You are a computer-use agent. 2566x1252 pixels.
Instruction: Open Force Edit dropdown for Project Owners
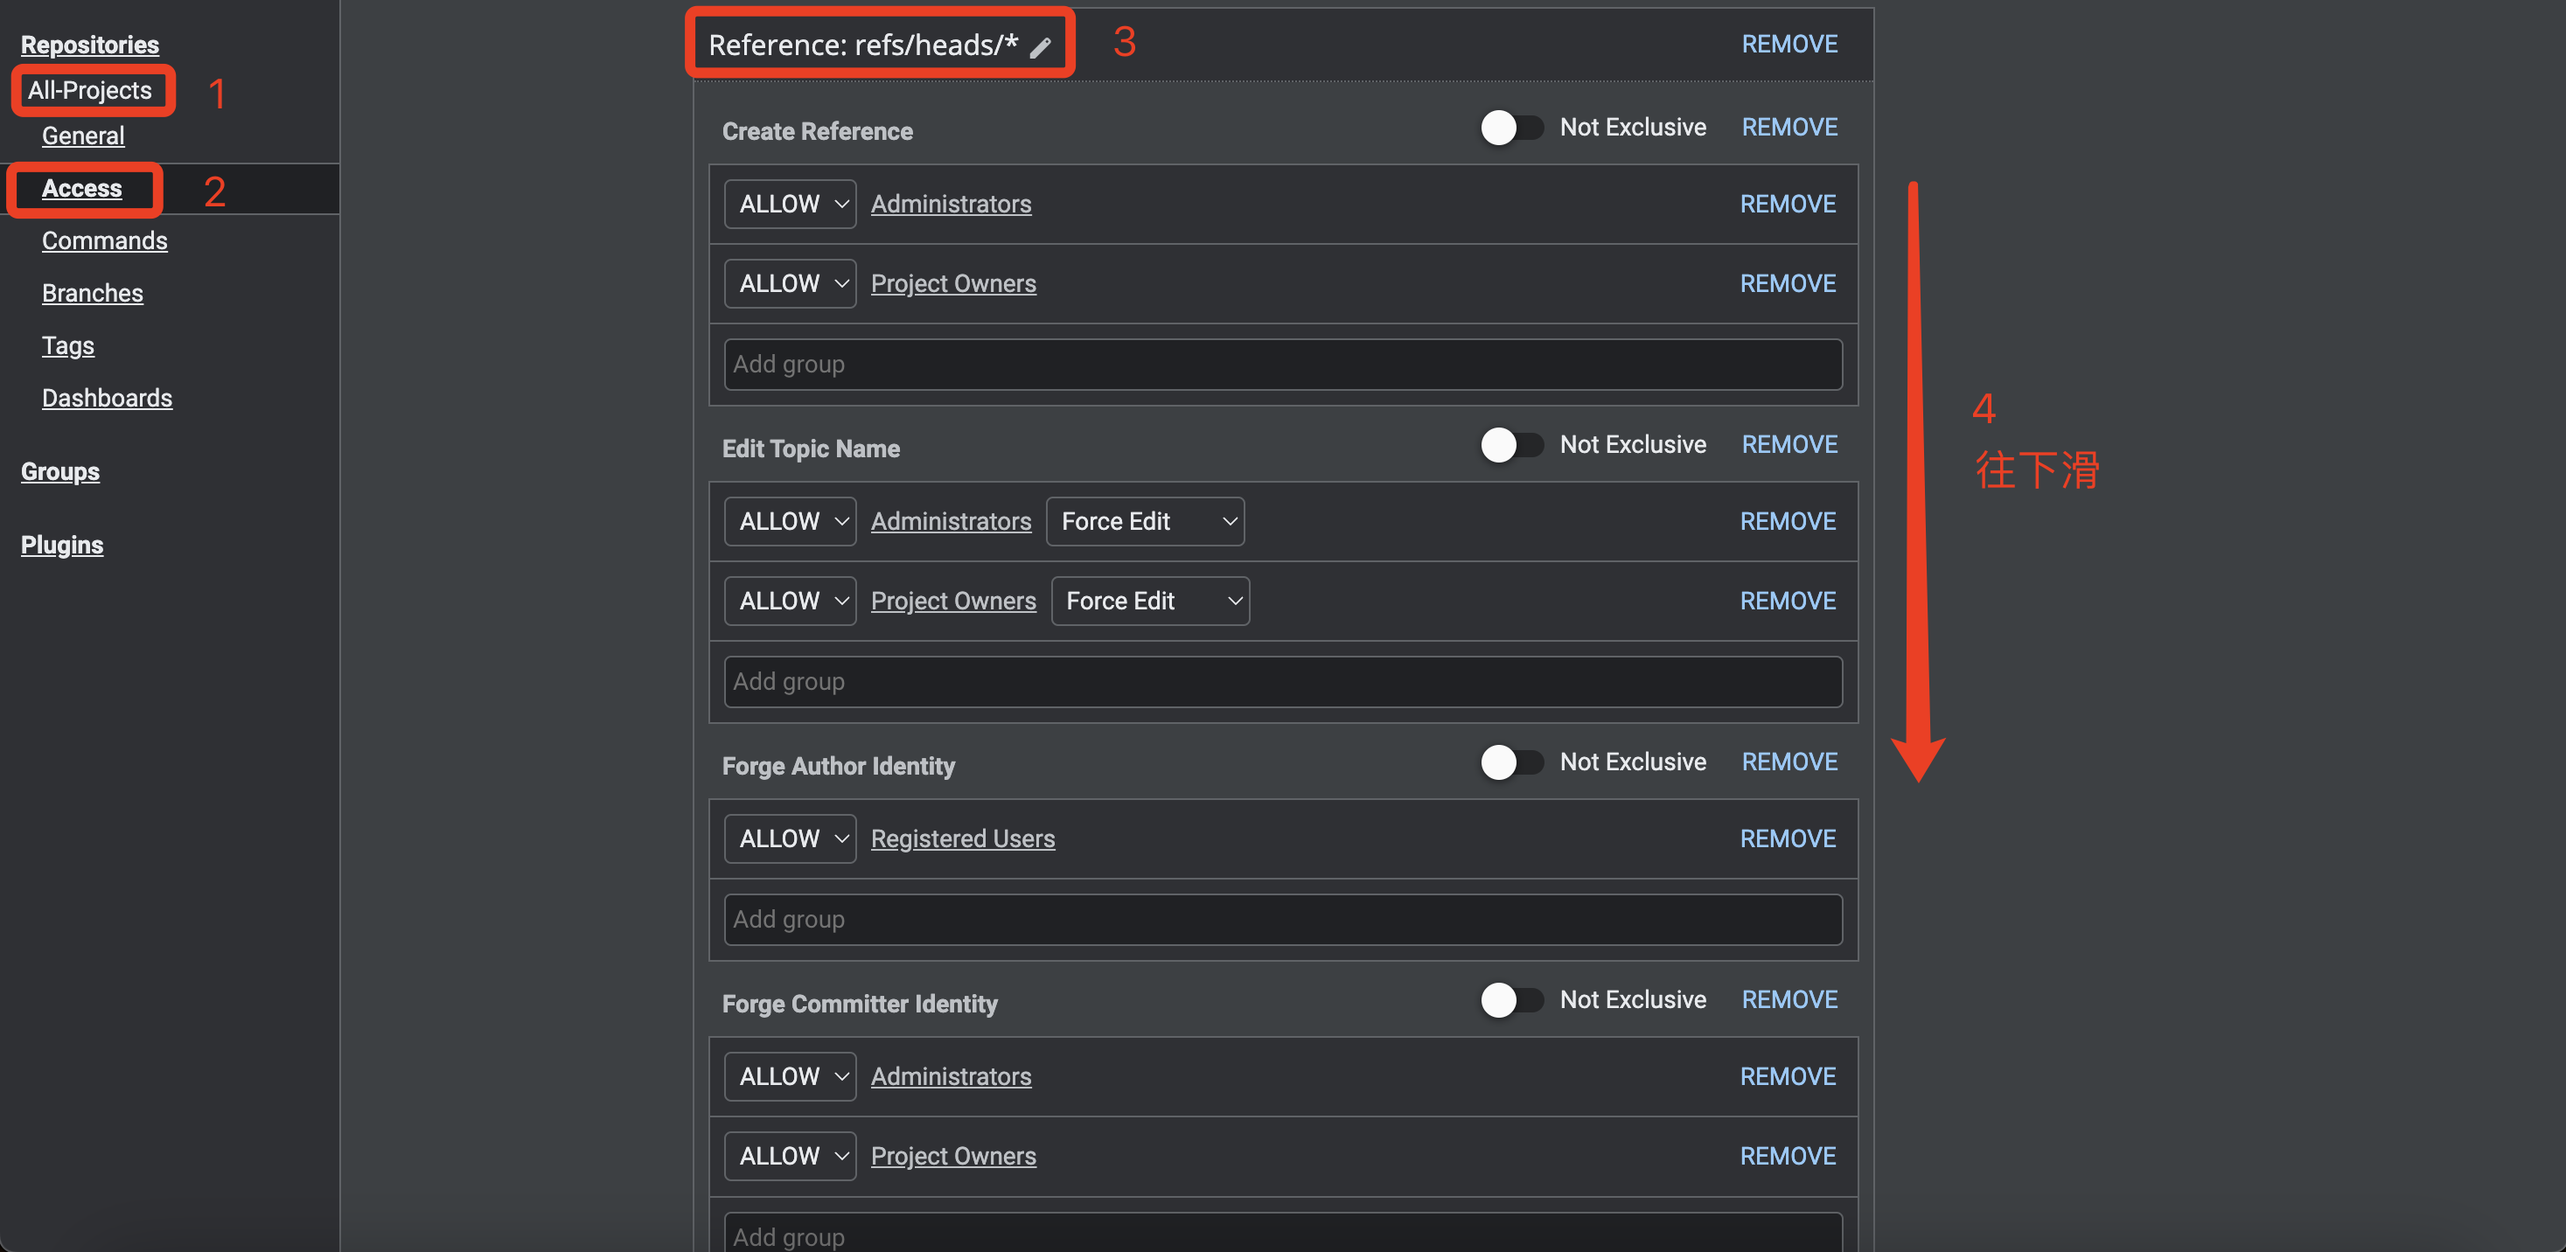(1149, 601)
